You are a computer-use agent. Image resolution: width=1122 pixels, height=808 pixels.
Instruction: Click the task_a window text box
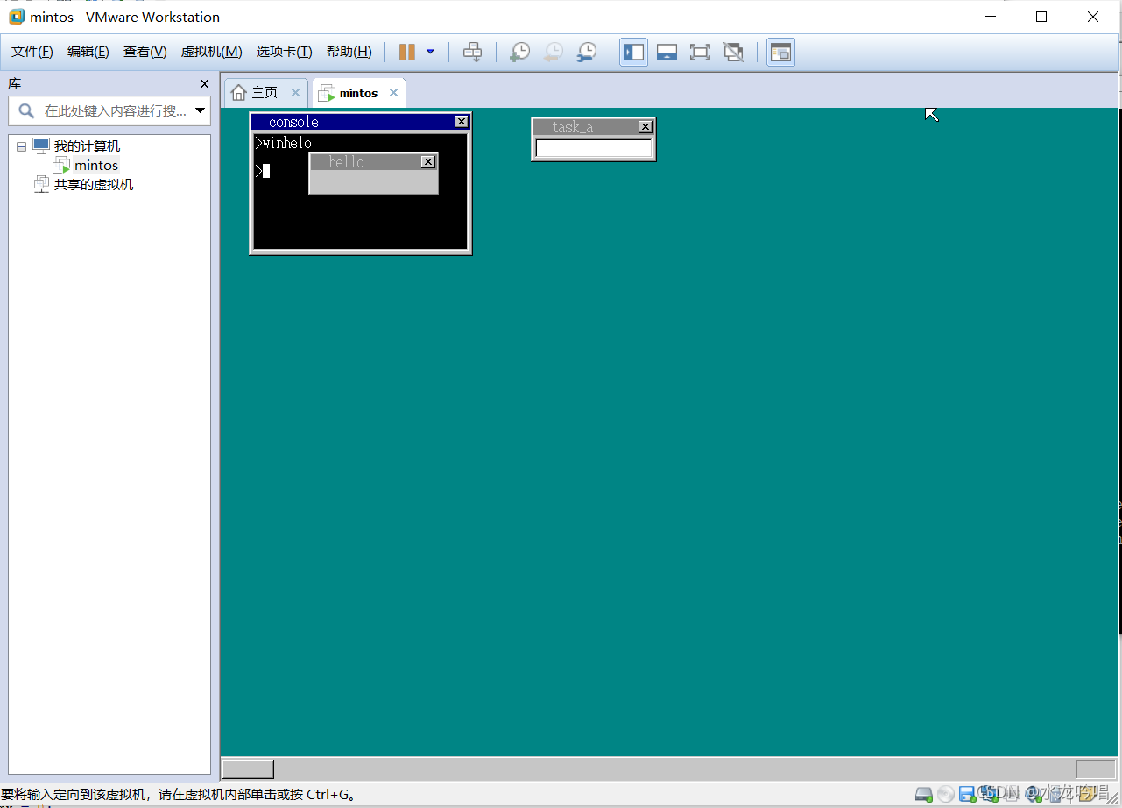point(594,149)
